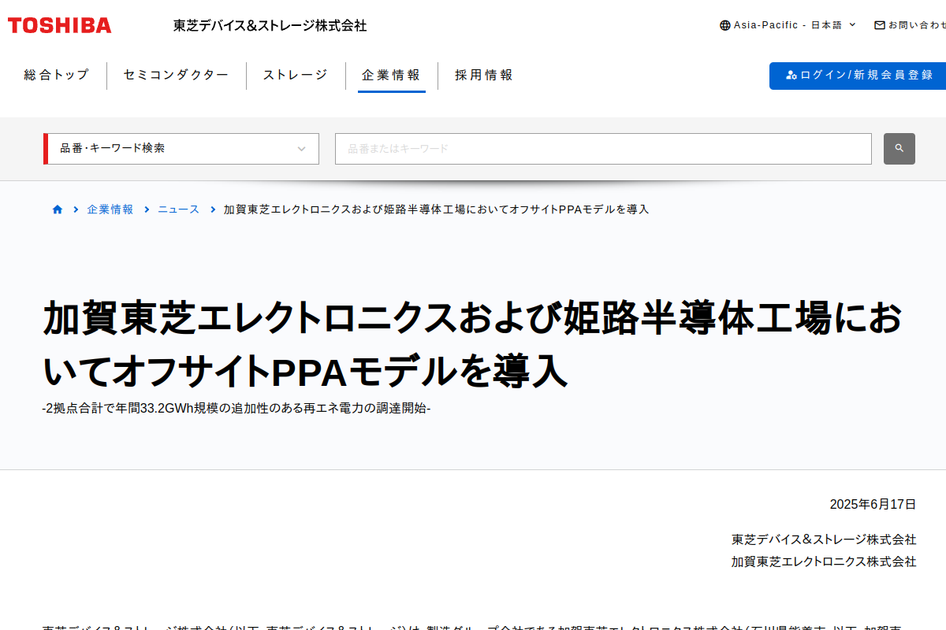Click the headline 加賀東芝エレクトロニクスおよび姫路半導体工場

[473, 343]
